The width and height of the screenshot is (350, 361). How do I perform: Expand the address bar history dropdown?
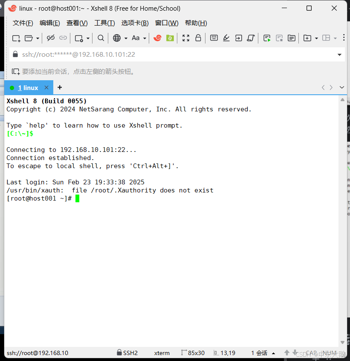click(339, 55)
